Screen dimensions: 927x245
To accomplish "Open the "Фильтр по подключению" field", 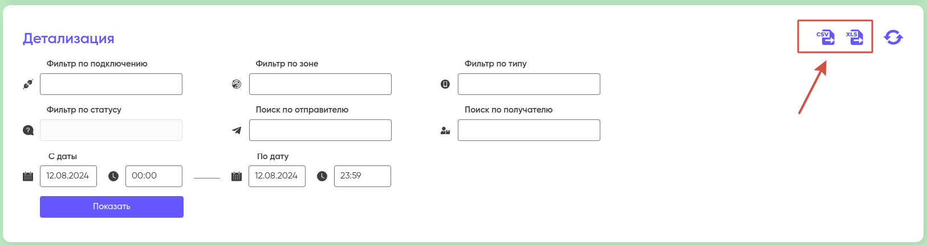I will coord(111,84).
